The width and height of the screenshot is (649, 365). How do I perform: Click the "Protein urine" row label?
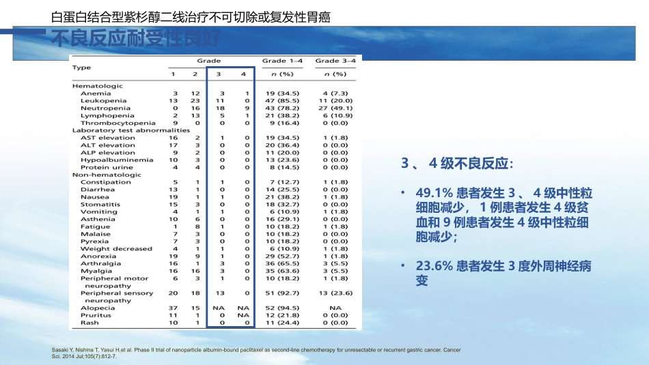107,167
